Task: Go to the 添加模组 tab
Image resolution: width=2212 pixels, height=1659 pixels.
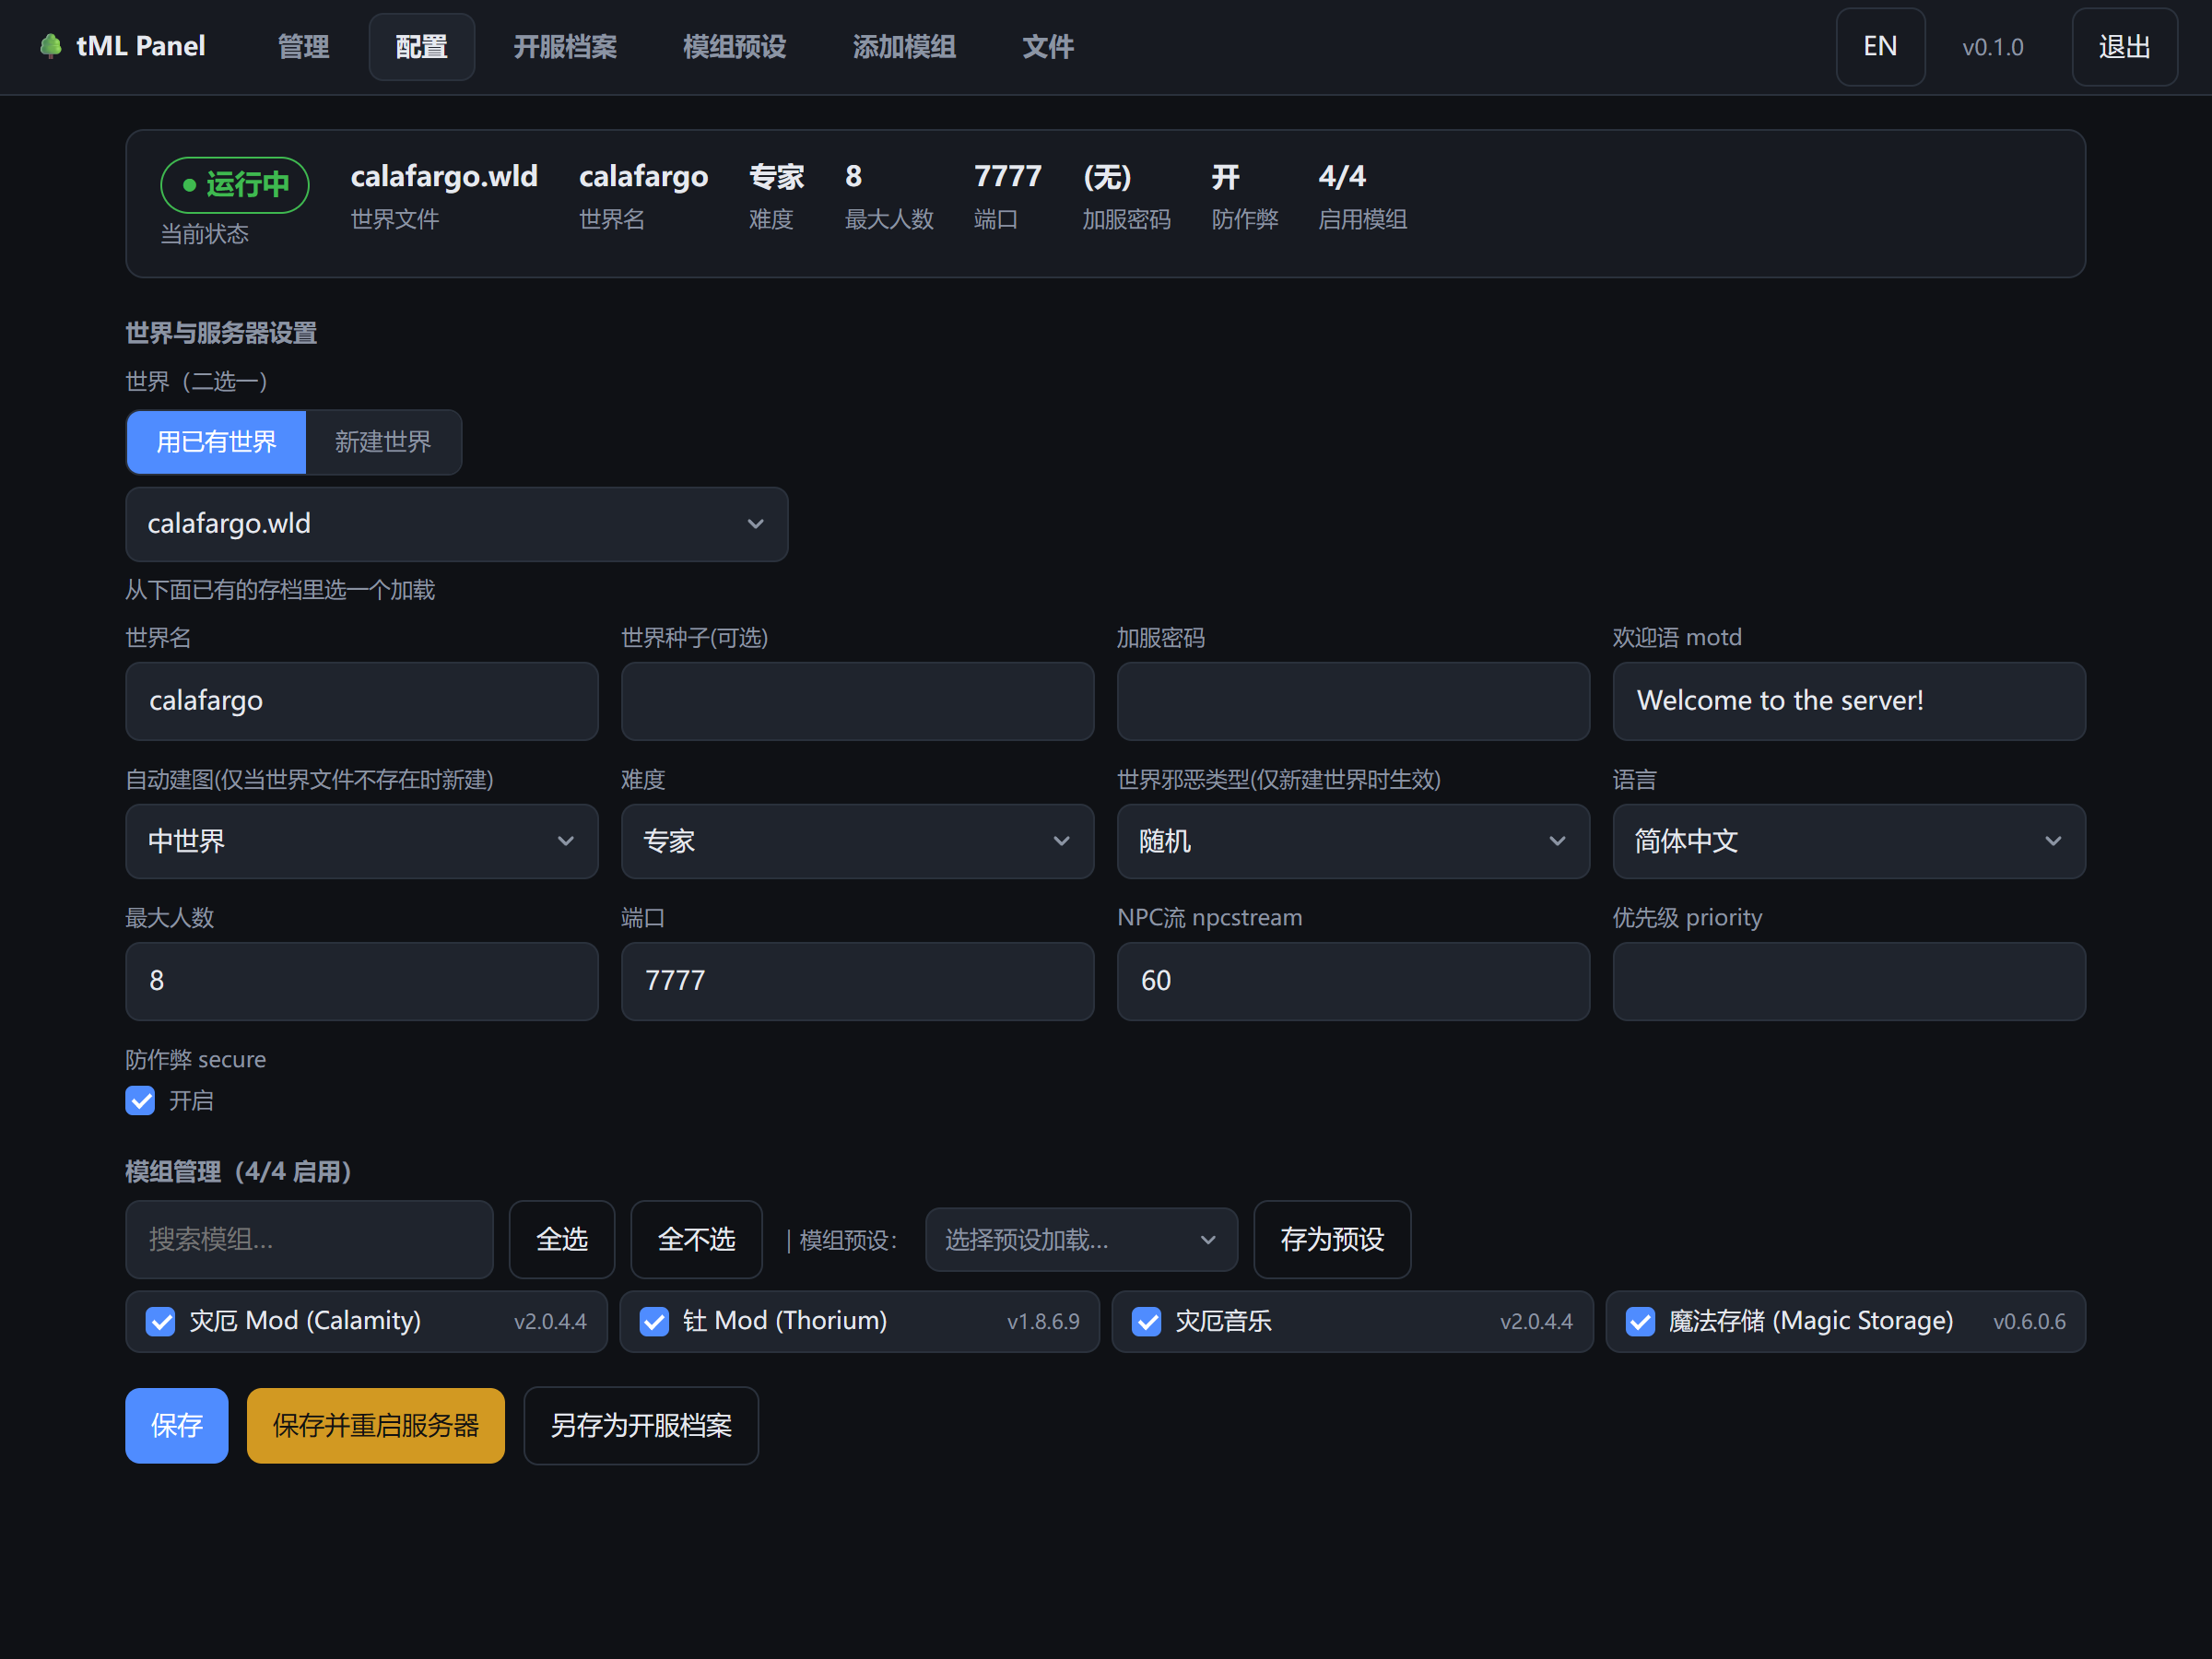Action: pyautogui.click(x=904, y=47)
